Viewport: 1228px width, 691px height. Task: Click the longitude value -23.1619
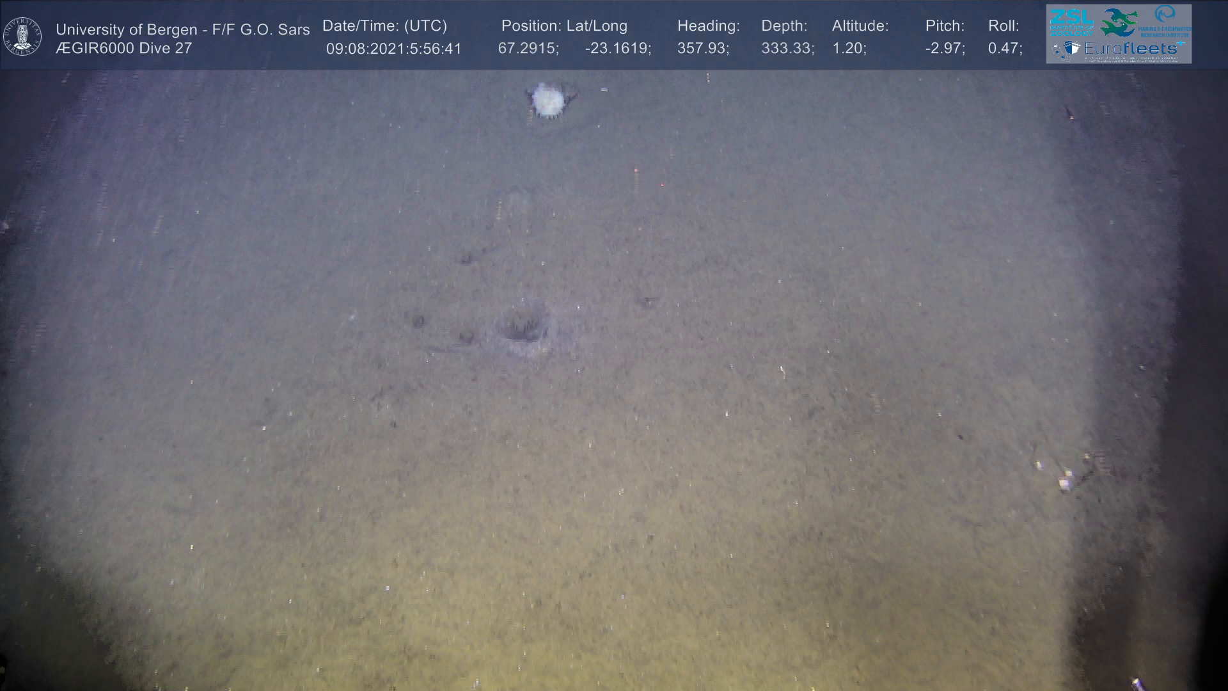617,49
